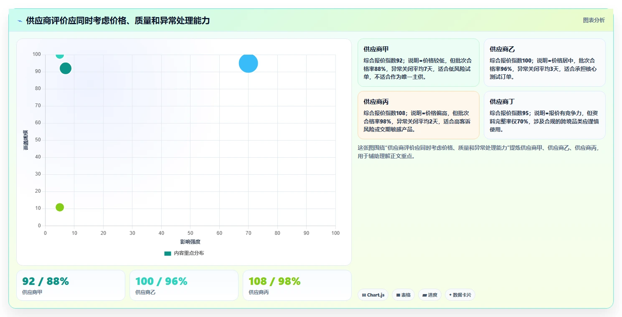The height and width of the screenshot is (317, 622).
Task: Select the 100 / 96% stat card
Action: (184, 285)
